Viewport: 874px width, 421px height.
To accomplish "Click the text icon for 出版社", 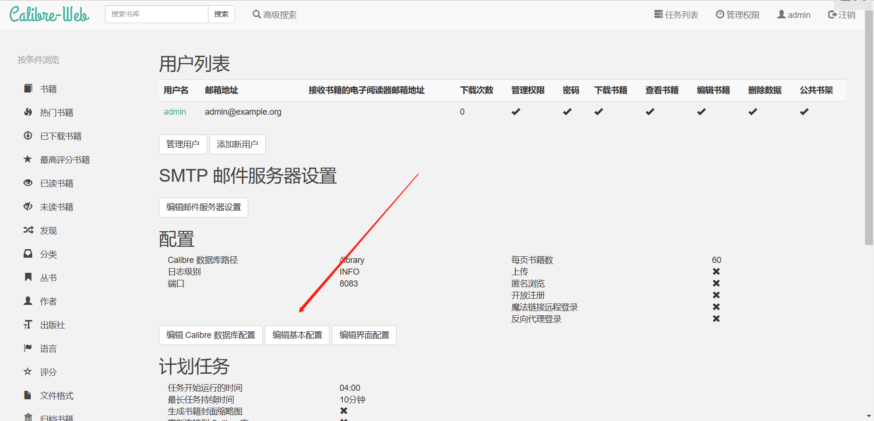I will tap(28, 325).
